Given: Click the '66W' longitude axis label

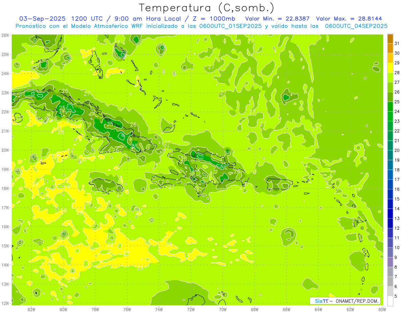Looking at the screenshot, I should (x=287, y=309).
